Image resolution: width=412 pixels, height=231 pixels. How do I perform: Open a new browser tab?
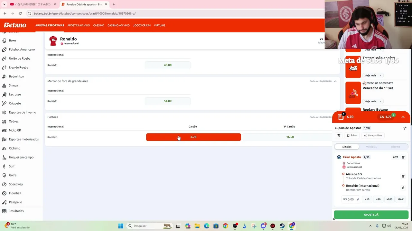[114, 4]
